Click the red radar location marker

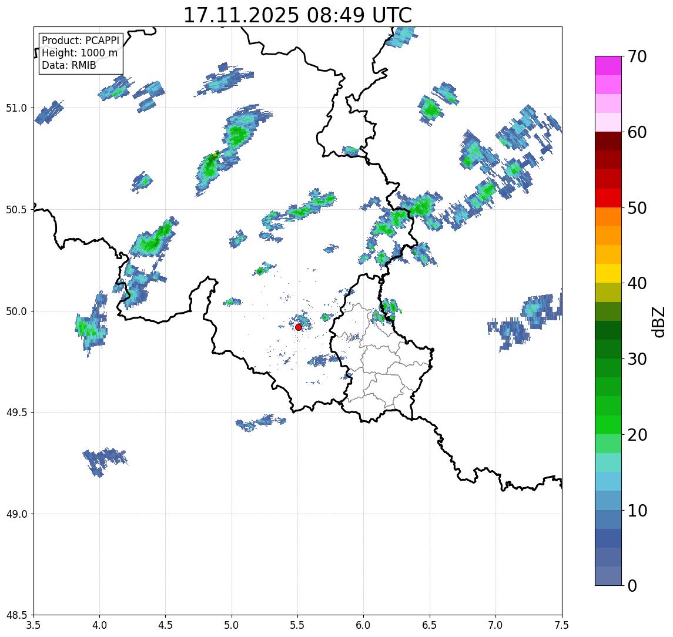click(x=299, y=327)
